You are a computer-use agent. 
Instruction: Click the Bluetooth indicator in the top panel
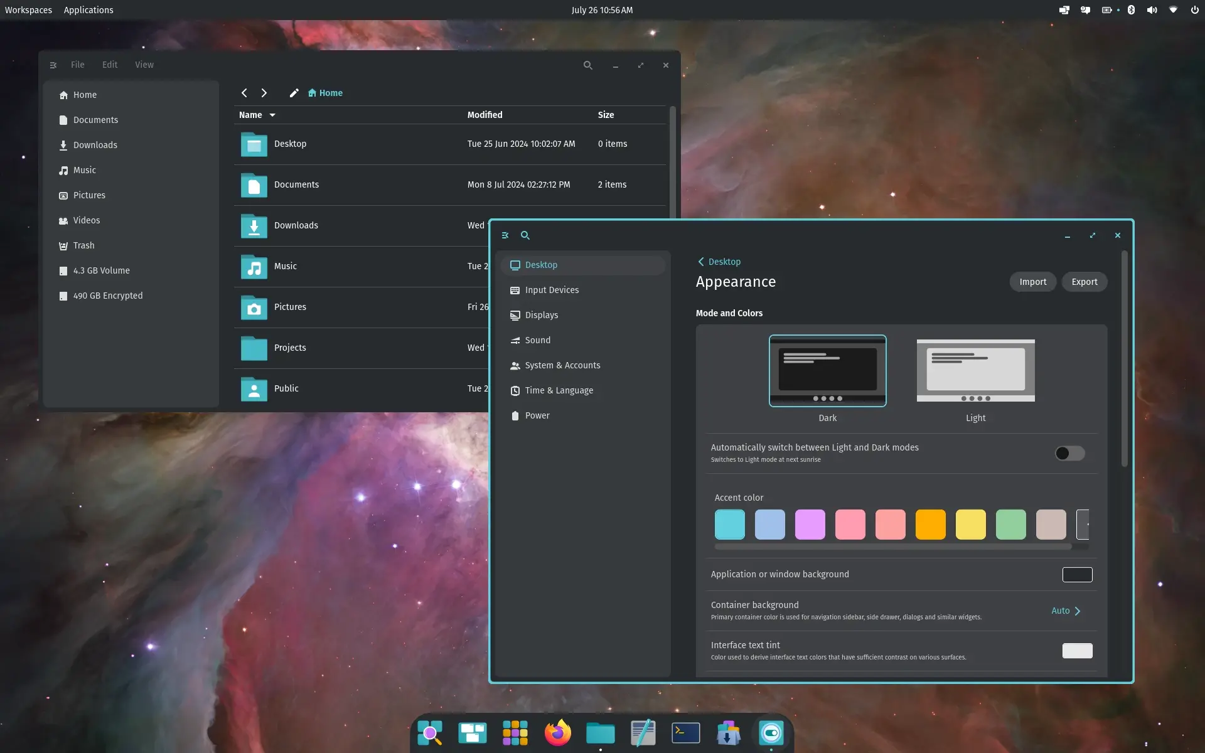(1131, 10)
